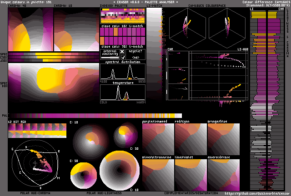Click the horizontal PAL palette strip
This screenshot has width=291, height=196.
(x=95, y=116)
